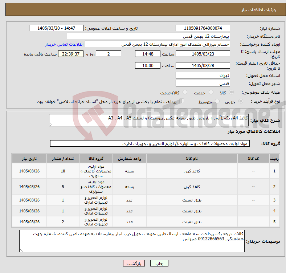Click the delivery province field تهران
Image resolution: width=286 pixels, height=273 pixels.
pyautogui.click(x=203, y=75)
